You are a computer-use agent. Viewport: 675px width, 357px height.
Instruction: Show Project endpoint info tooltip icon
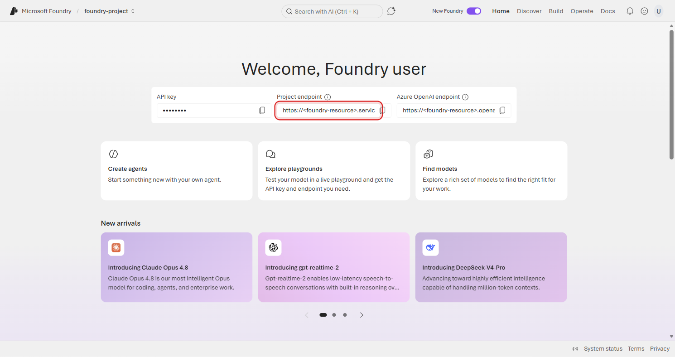(328, 97)
